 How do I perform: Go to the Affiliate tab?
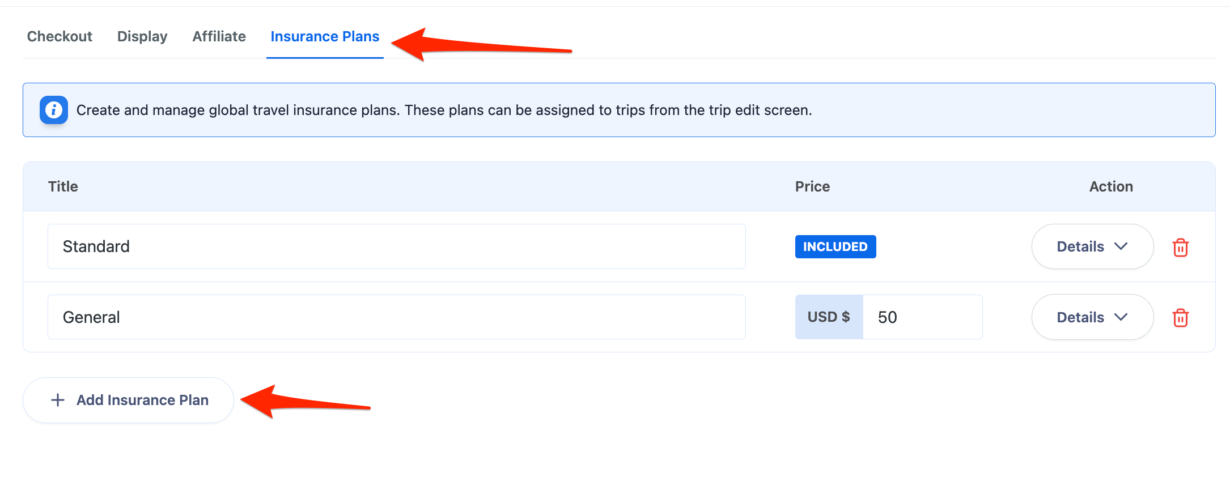[219, 37]
